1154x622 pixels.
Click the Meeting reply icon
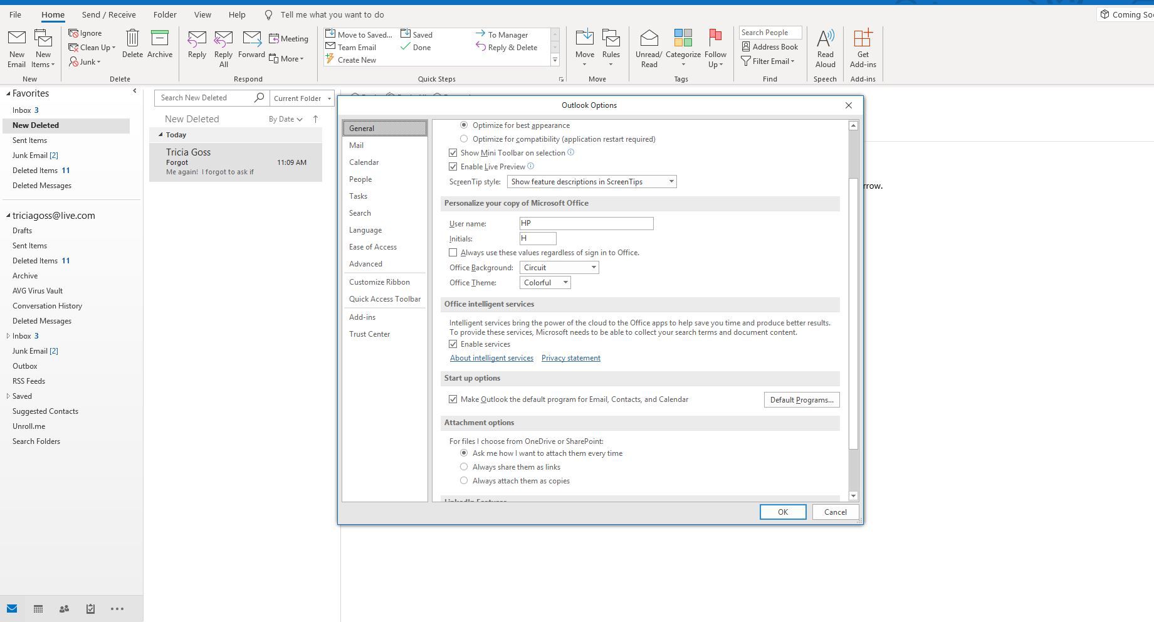click(x=274, y=39)
